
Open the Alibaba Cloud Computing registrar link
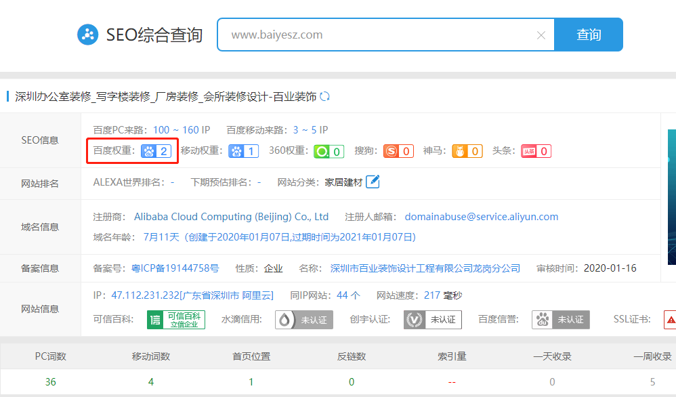click(231, 216)
